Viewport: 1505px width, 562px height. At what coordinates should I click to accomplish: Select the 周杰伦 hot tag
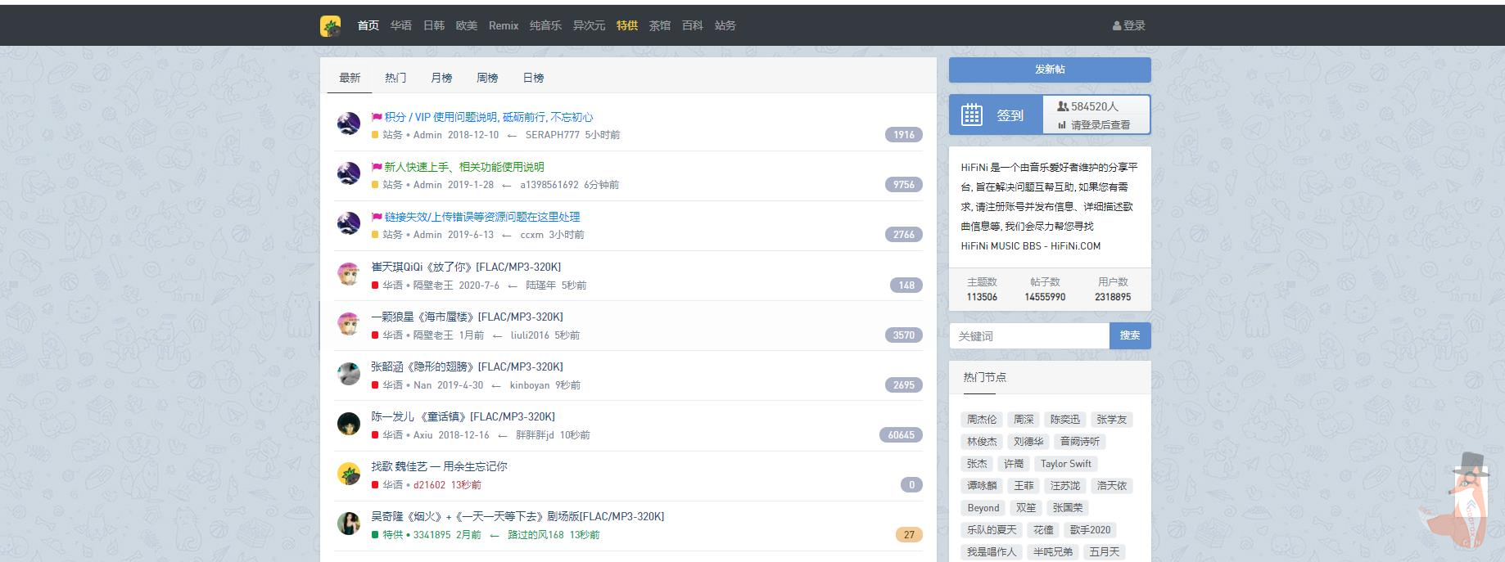pos(982,420)
